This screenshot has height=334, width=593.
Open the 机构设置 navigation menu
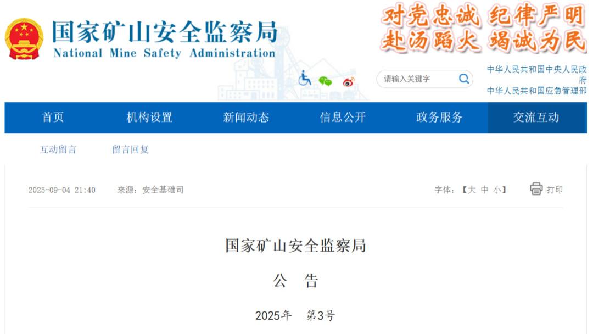coord(150,118)
